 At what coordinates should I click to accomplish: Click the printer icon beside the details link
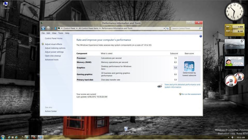(160, 86)
